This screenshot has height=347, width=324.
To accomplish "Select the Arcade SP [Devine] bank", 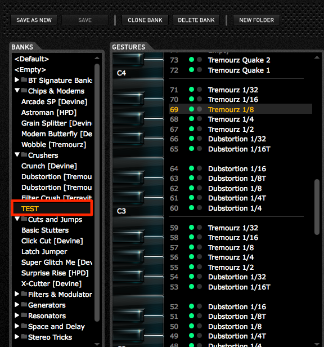I will pos(54,102).
